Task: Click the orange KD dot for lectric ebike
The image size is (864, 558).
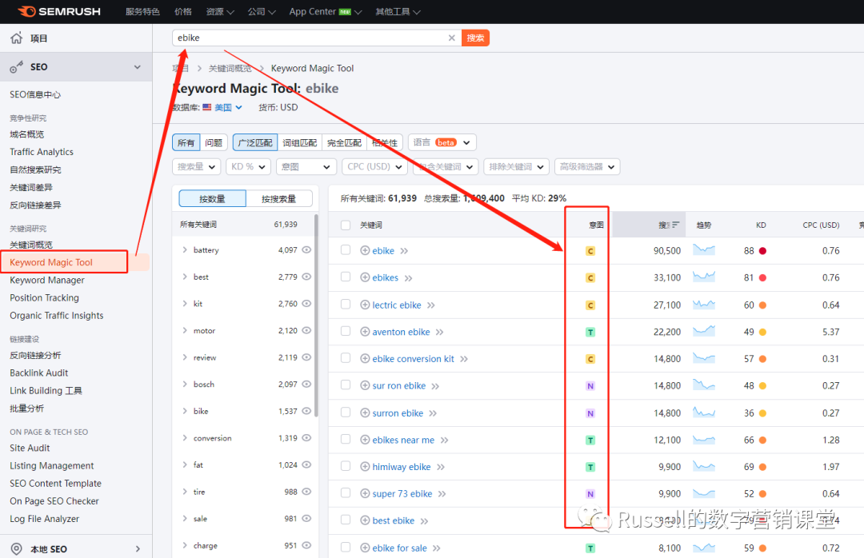Action: pyautogui.click(x=762, y=305)
